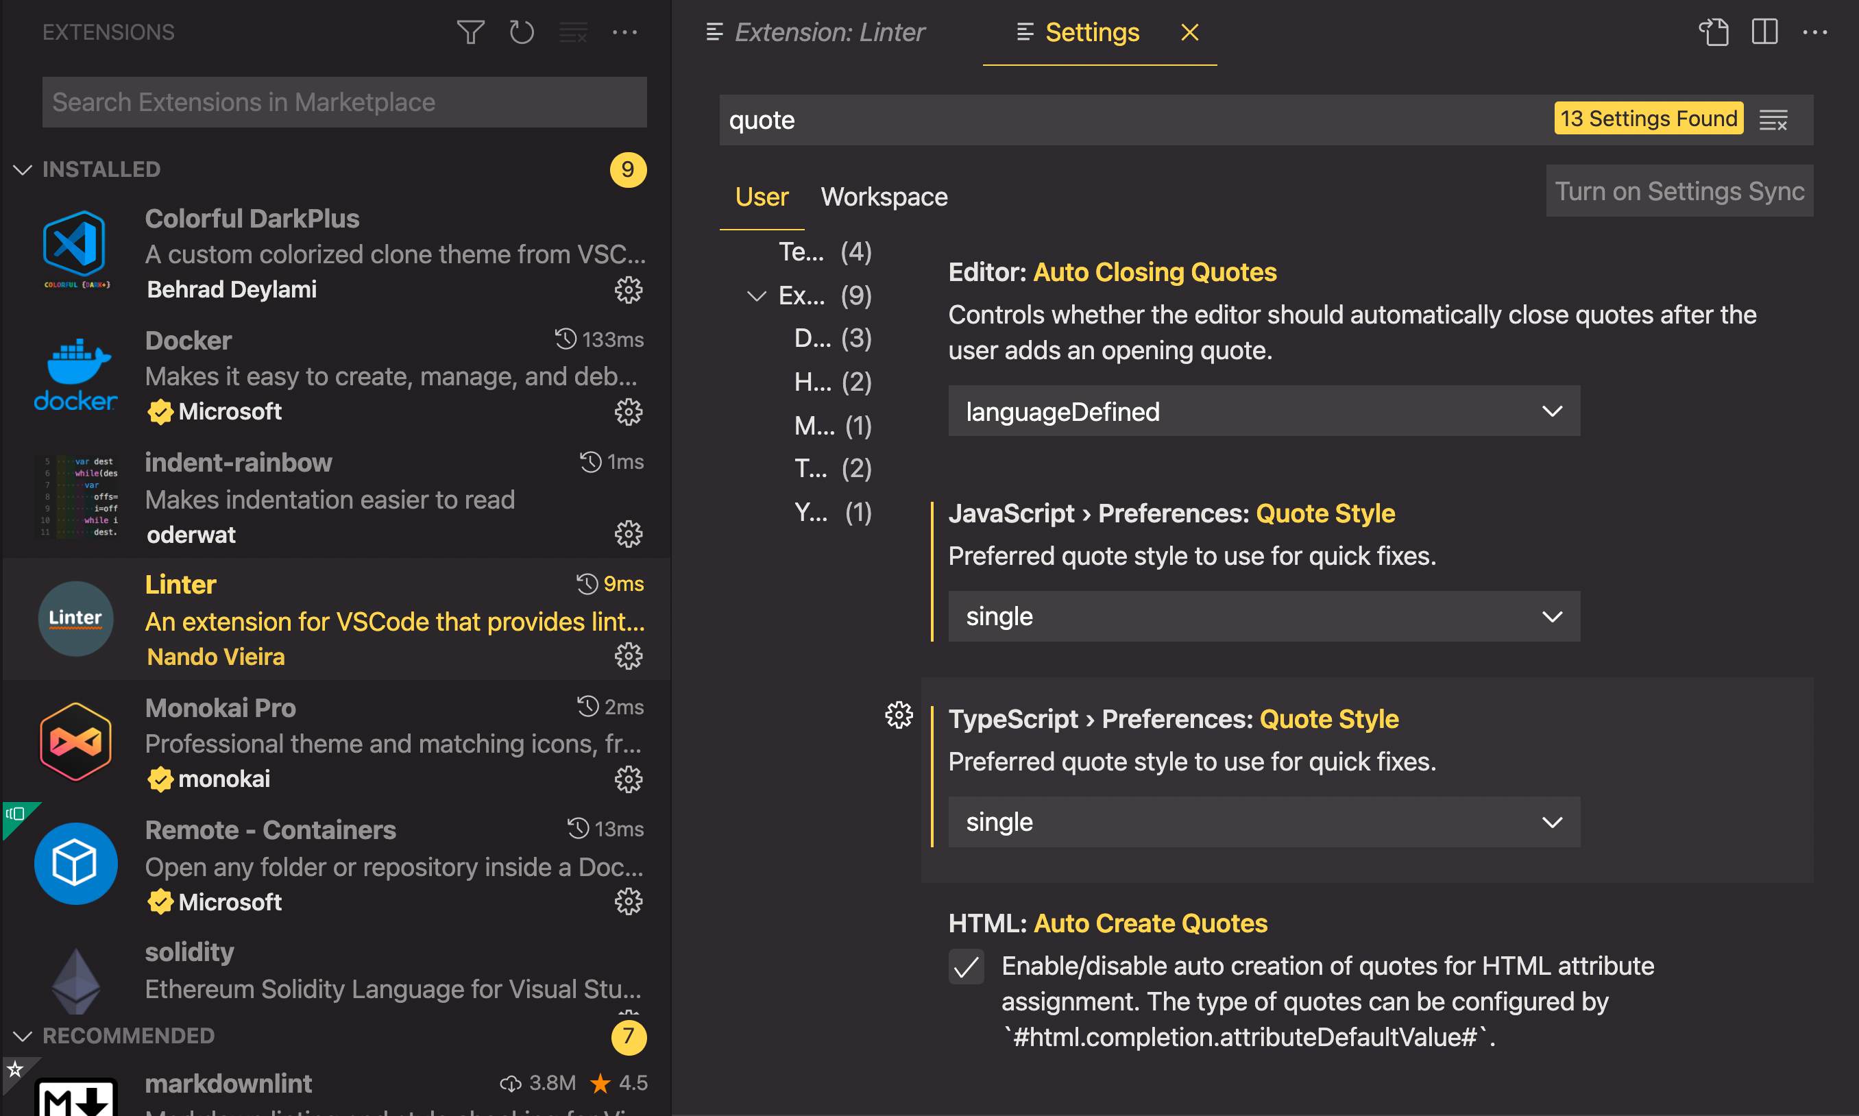Viewport: 1859px width, 1116px height.
Task: Close the Settings tab
Action: coord(1190,32)
